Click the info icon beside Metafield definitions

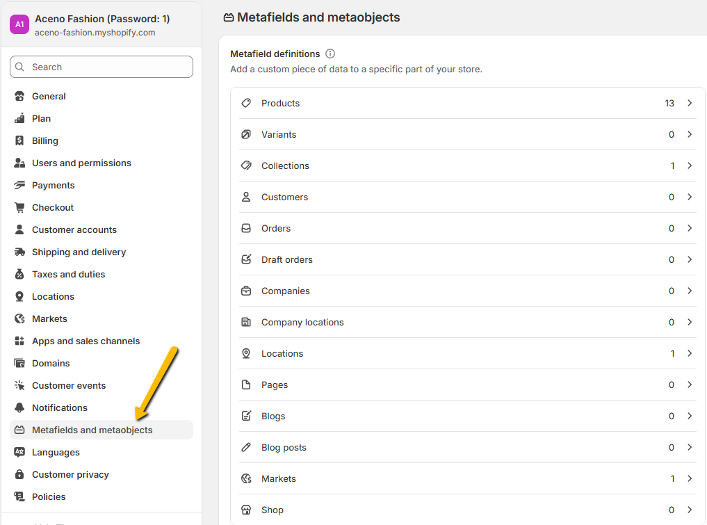coord(330,54)
